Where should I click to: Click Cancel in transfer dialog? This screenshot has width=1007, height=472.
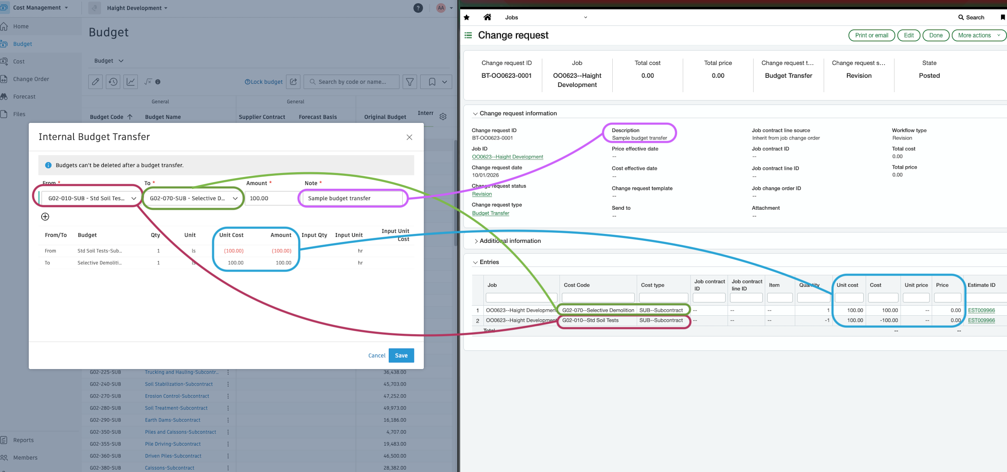377,355
